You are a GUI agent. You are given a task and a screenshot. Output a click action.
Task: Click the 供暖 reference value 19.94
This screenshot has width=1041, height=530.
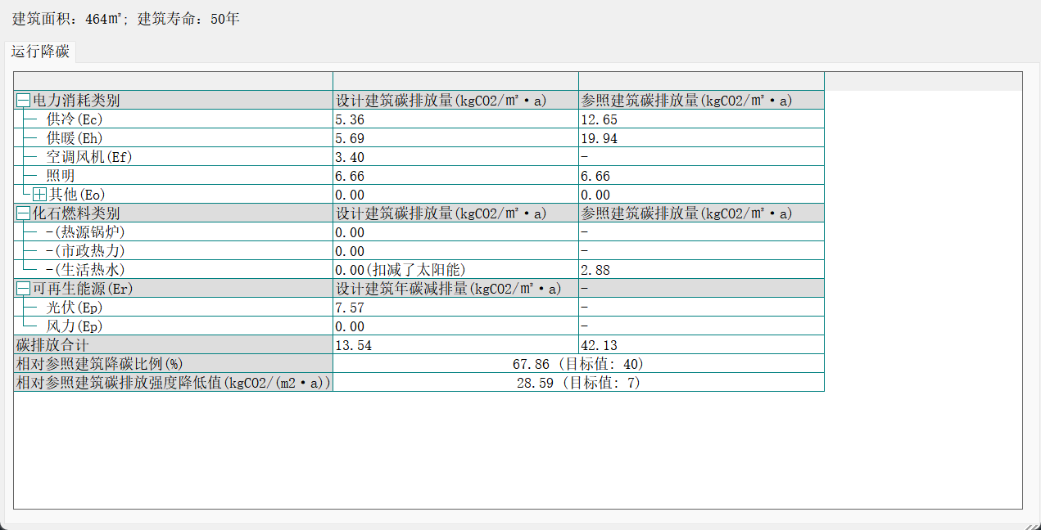tap(599, 138)
